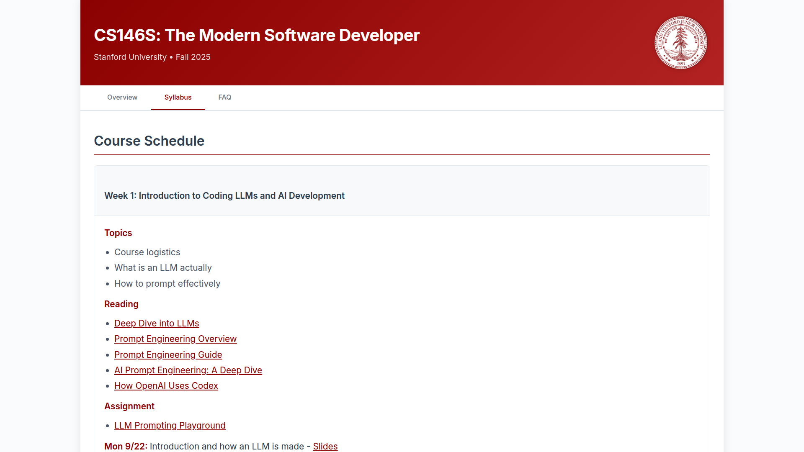
Task: Open AI Prompt Engineering: A Deep Dive
Action: [188, 370]
